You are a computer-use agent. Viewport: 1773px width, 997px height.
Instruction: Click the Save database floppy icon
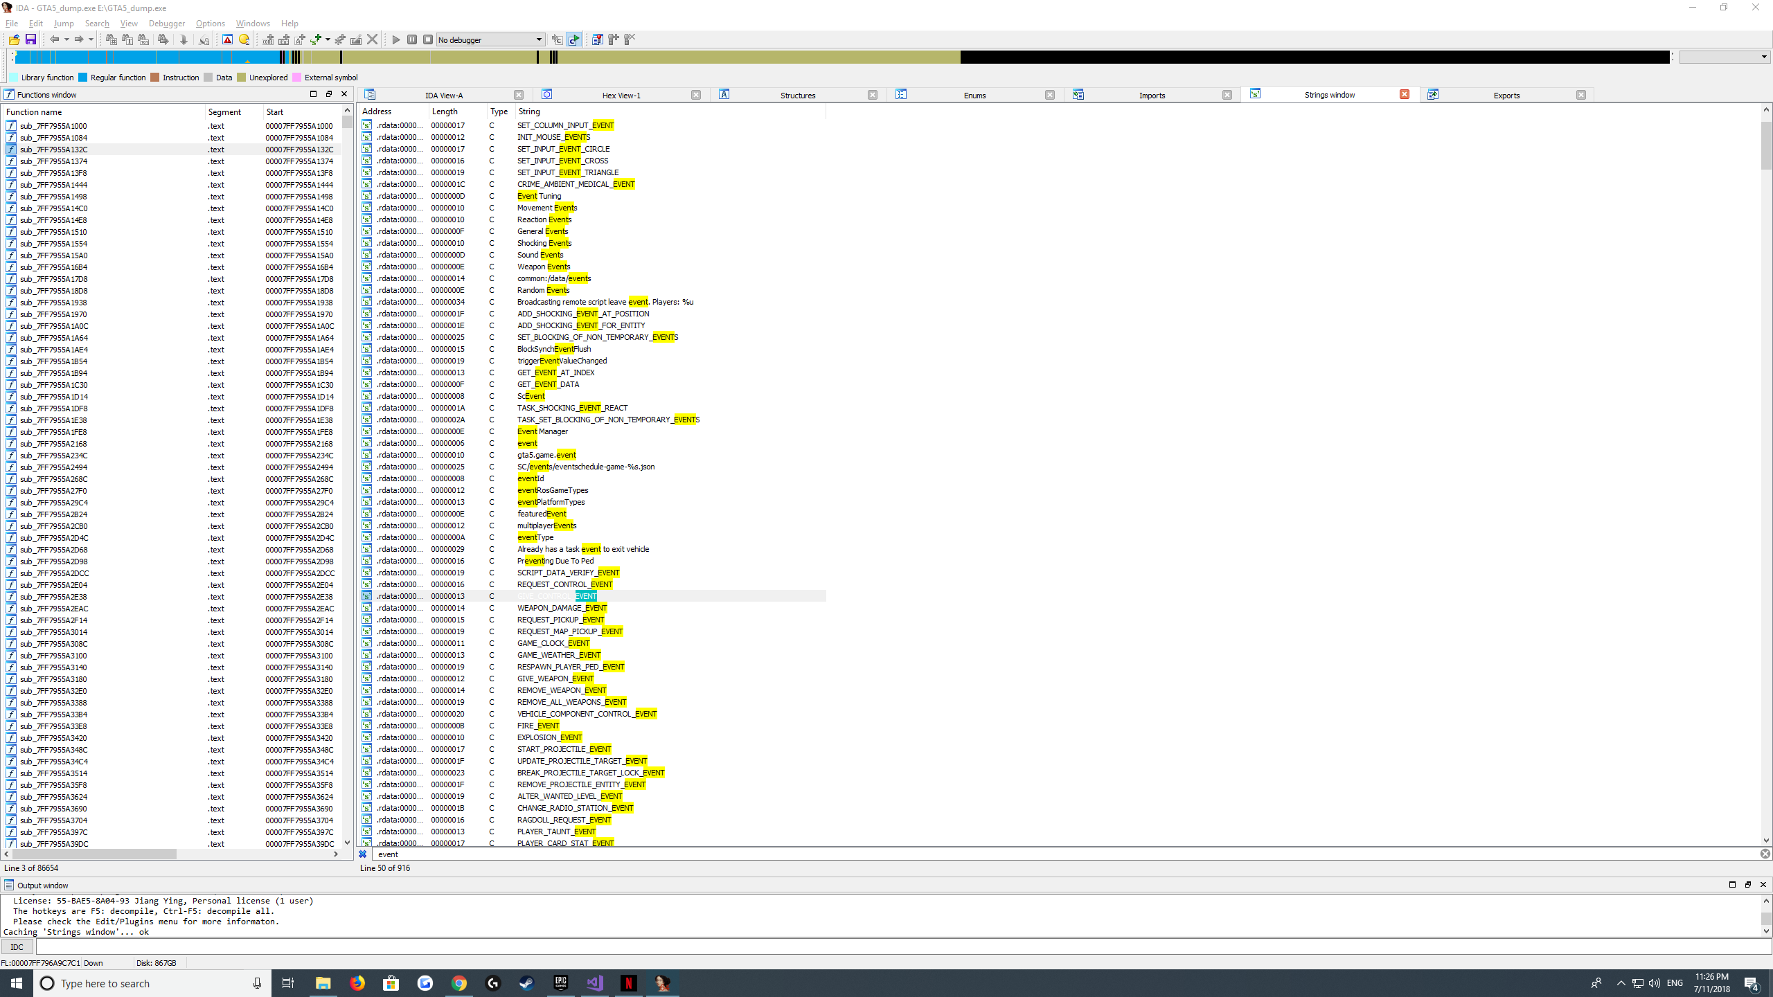click(30, 39)
